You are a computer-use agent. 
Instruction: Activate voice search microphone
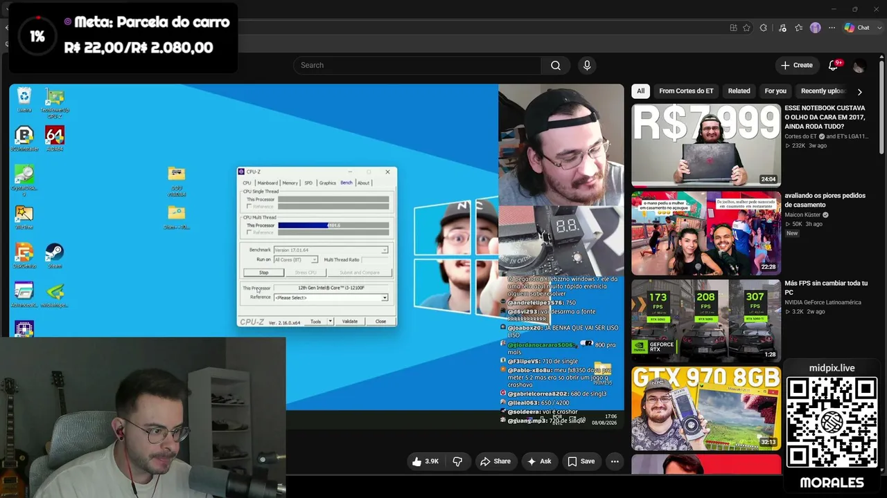[587, 65]
